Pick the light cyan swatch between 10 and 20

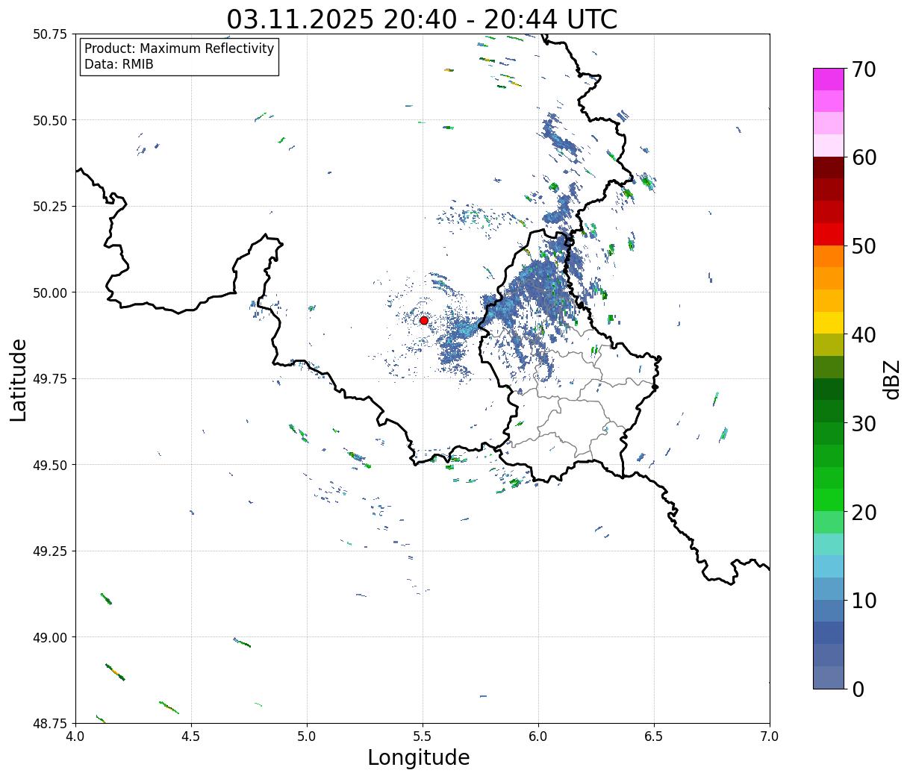829,566
